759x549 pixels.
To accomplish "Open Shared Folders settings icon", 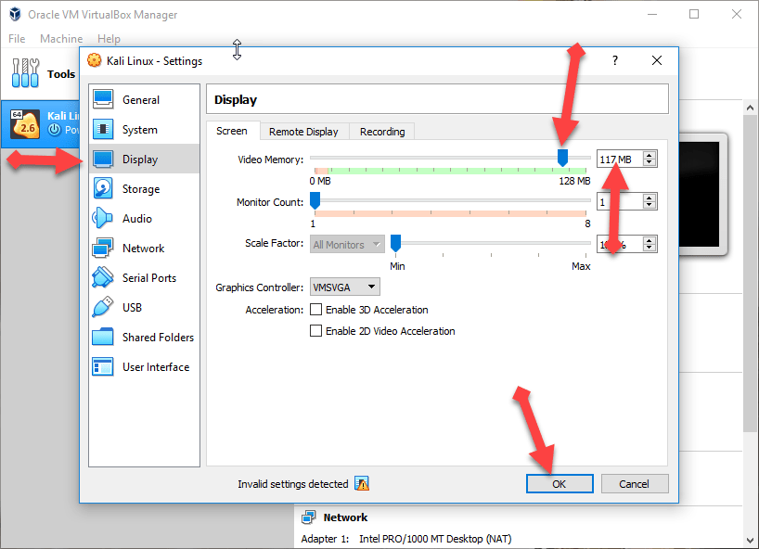I will coord(103,338).
